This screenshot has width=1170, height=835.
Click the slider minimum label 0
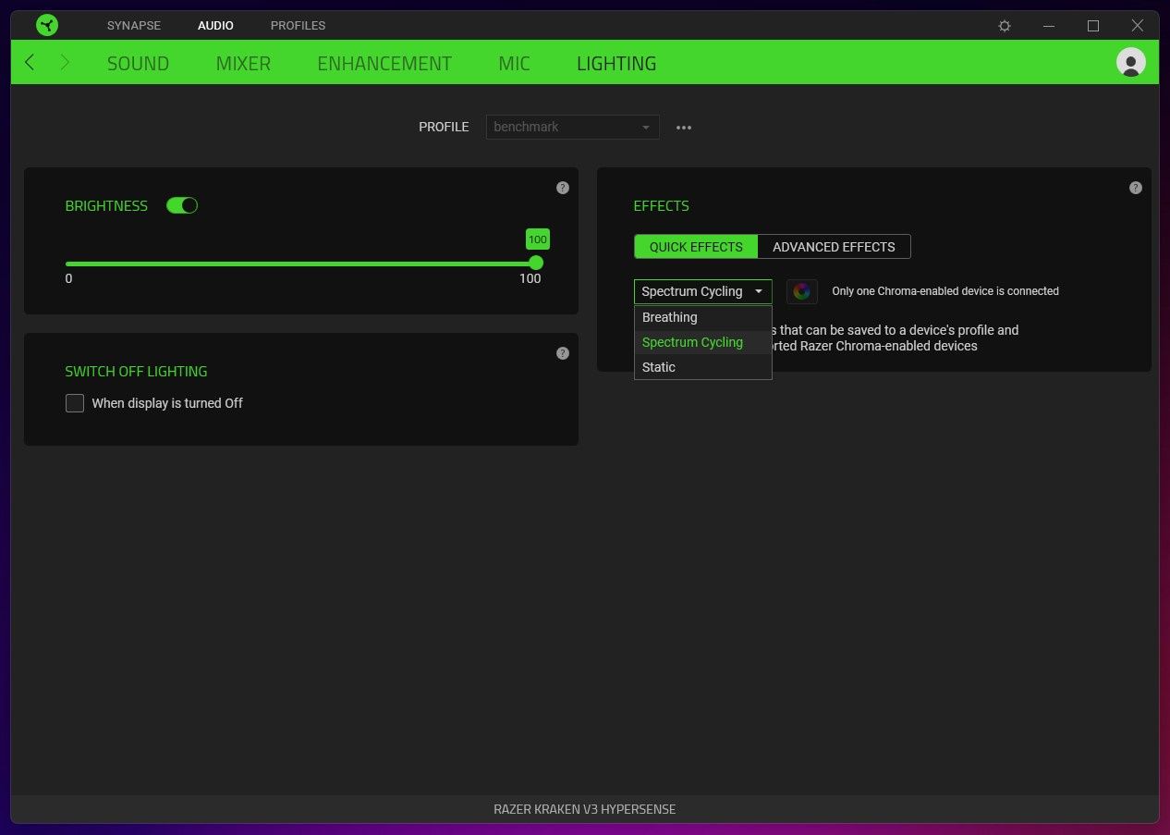[x=68, y=278]
